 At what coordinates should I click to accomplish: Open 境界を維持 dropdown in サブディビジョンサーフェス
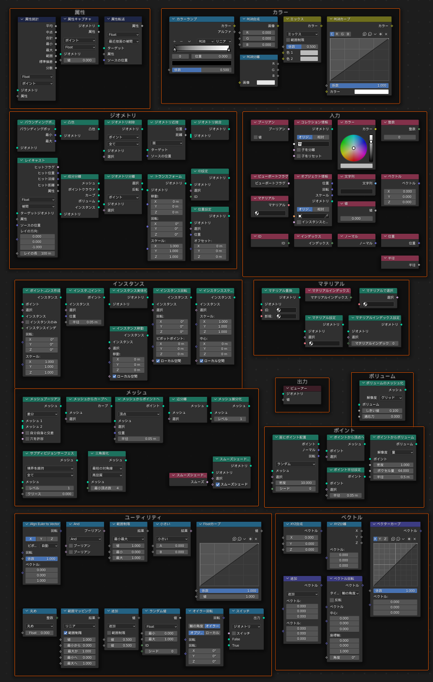coord(50,469)
